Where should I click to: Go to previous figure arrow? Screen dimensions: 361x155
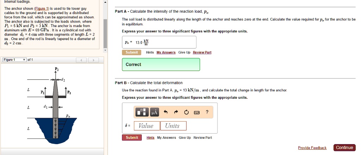point(82,60)
